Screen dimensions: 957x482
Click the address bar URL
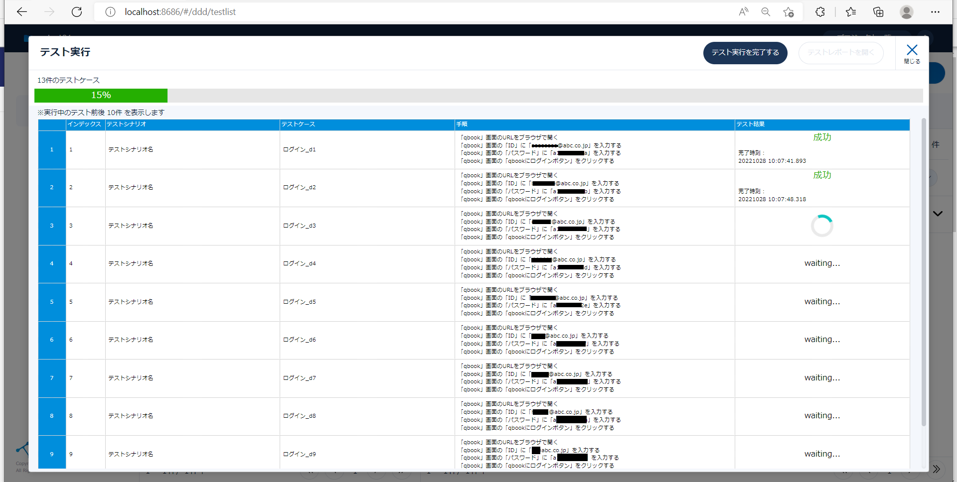(x=180, y=12)
